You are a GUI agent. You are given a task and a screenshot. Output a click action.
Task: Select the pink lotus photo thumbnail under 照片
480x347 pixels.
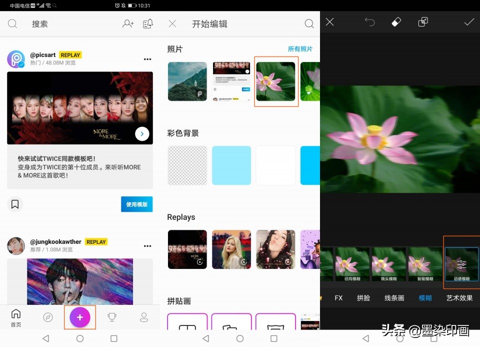(x=275, y=82)
